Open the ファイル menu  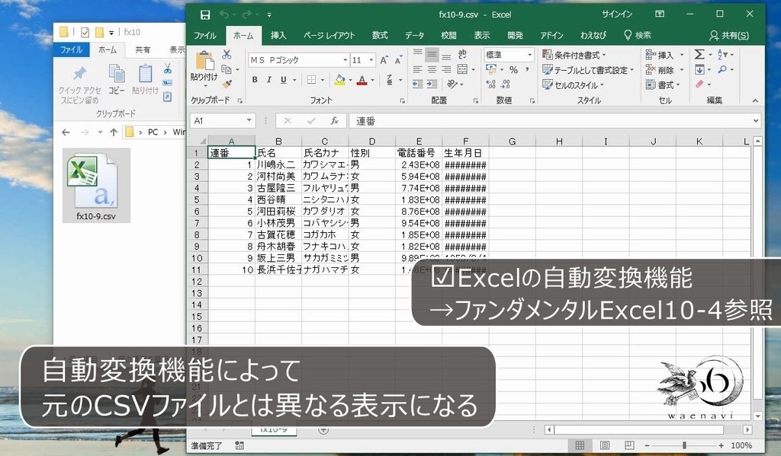click(204, 34)
